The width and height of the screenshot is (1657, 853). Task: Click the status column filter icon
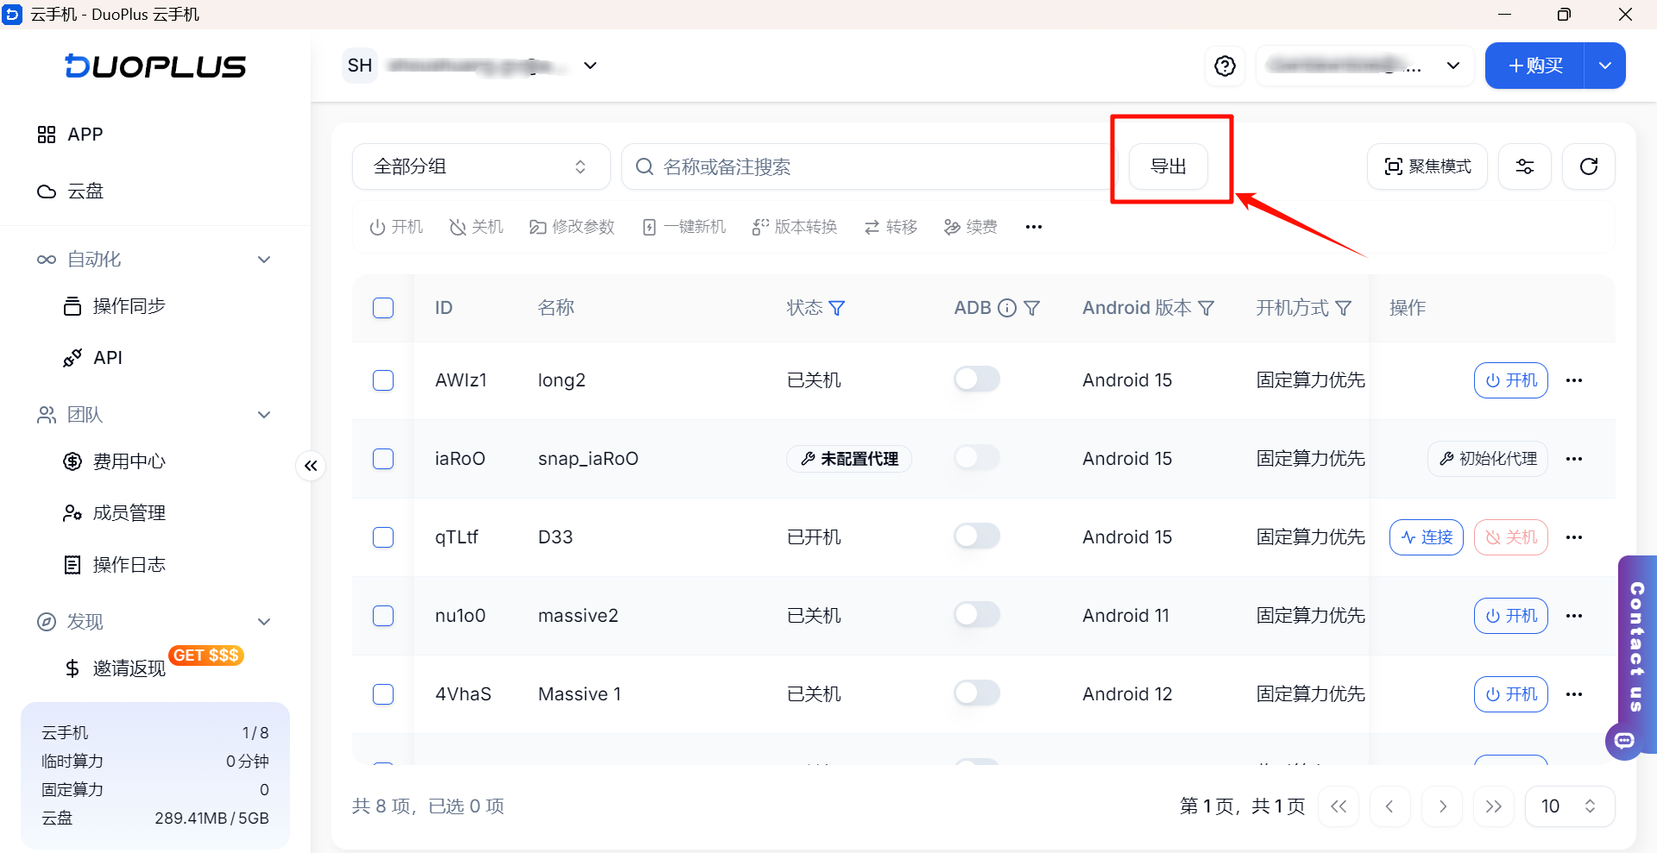(x=837, y=308)
